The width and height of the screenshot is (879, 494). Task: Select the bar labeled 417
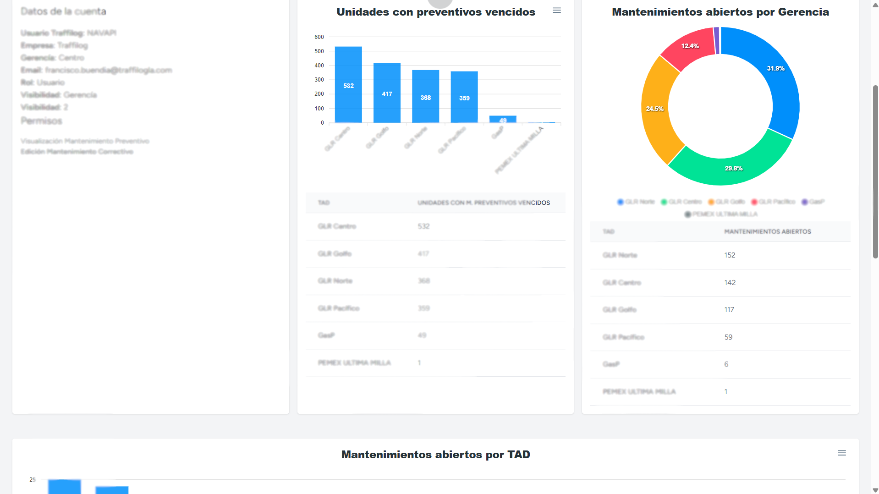[x=387, y=93]
